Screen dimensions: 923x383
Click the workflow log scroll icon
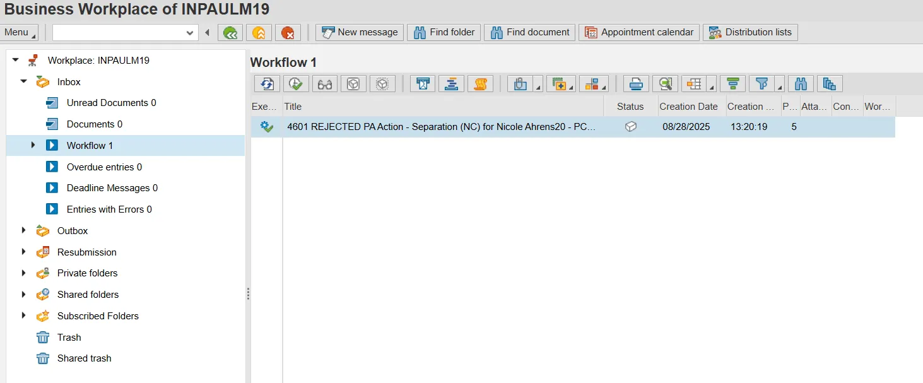click(481, 84)
